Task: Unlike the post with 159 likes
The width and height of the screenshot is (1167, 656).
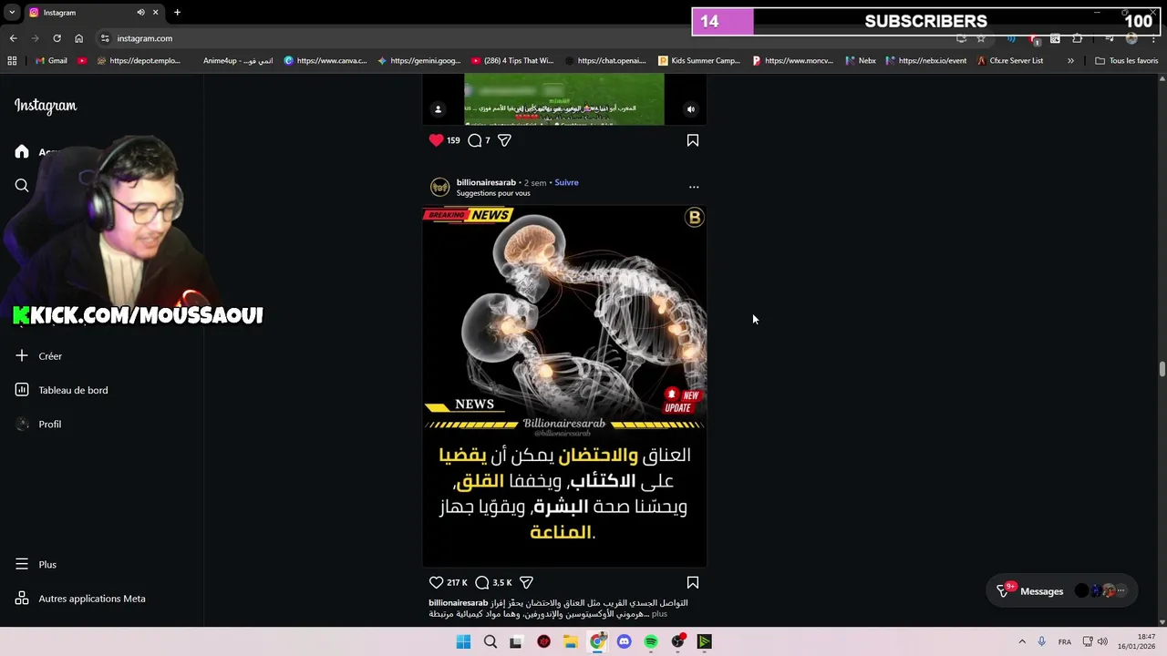Action: [x=436, y=140]
